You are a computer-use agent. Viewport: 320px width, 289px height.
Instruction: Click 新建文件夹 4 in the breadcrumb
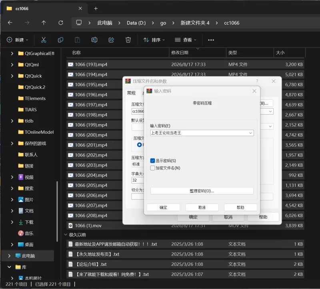[195, 23]
